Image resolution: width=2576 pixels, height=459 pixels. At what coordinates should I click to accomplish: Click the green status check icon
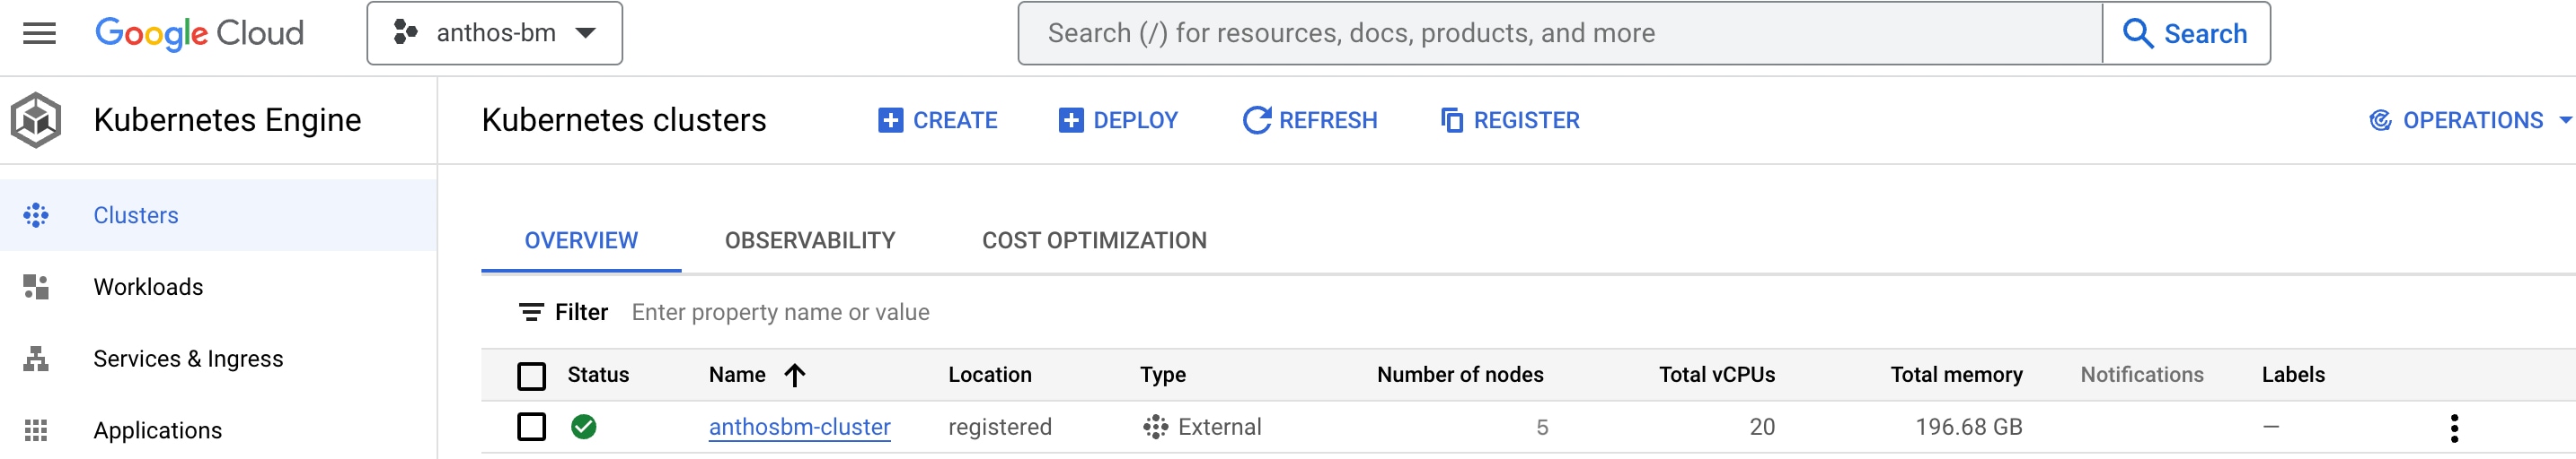click(584, 427)
